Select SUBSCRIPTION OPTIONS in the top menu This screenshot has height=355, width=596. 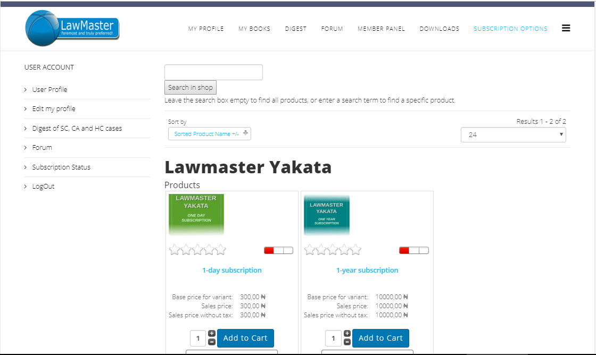coord(510,29)
